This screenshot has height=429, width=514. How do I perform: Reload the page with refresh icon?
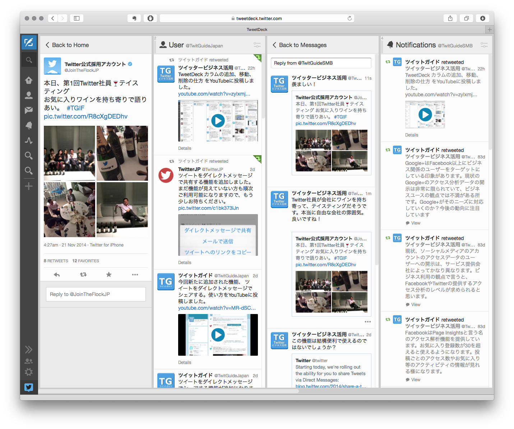click(349, 18)
